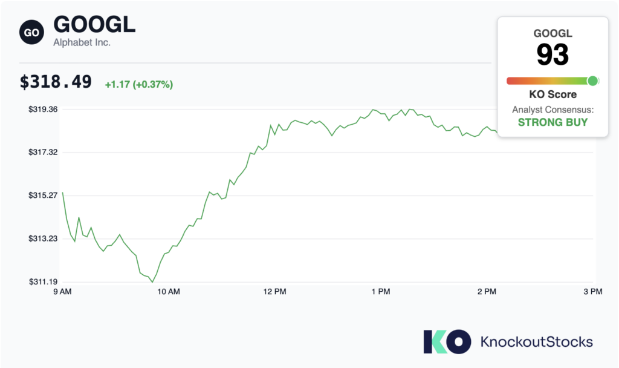
Task: Click the GOOGL label in score card
Action: tap(553, 33)
